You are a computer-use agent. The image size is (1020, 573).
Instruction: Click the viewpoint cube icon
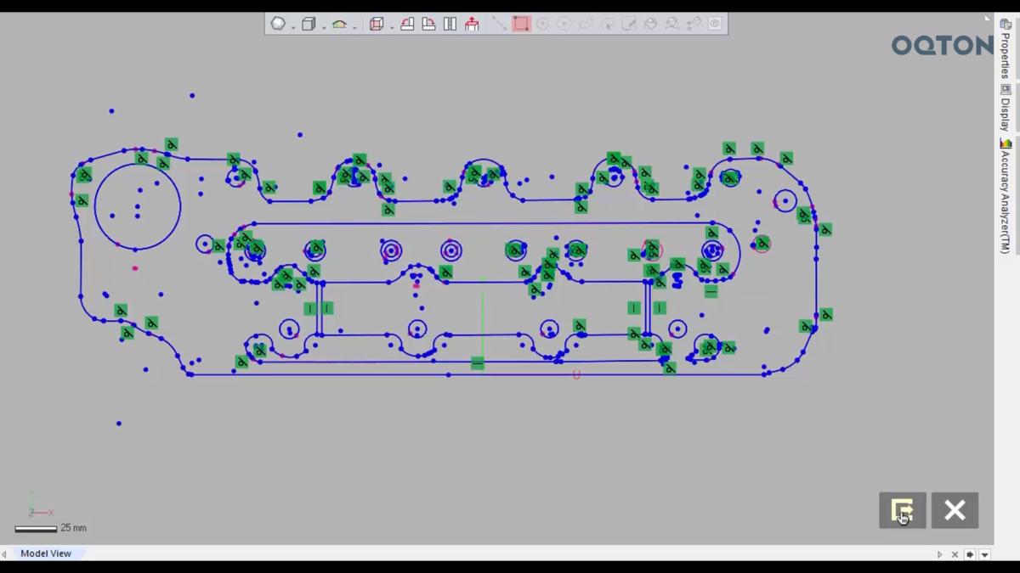click(377, 24)
